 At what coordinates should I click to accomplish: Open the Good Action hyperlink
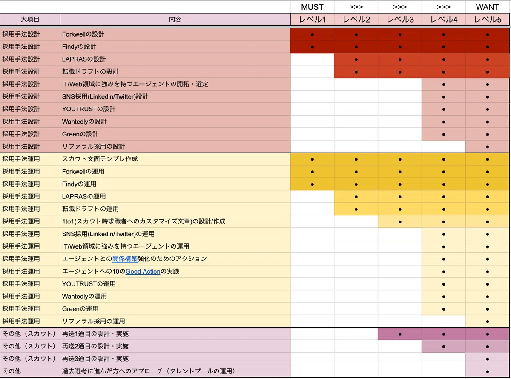click(143, 271)
